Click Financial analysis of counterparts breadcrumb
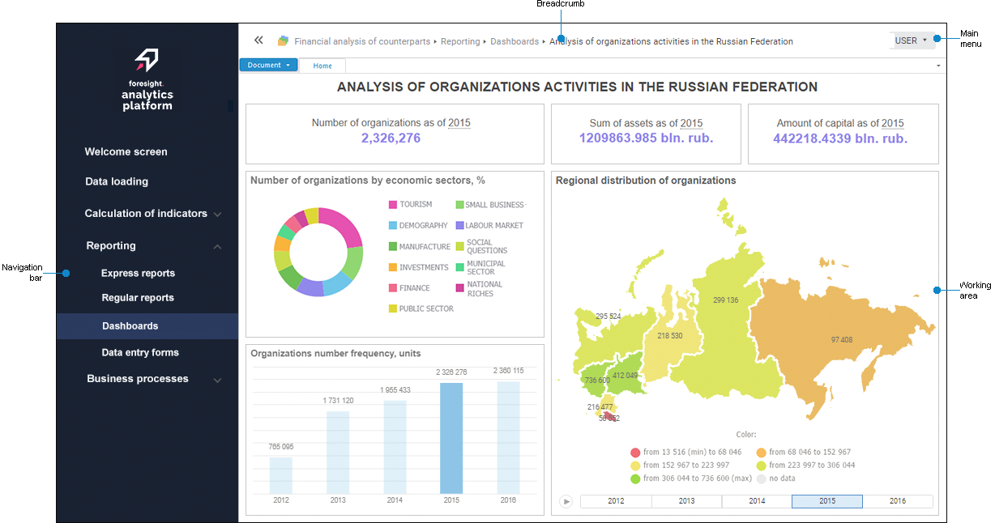 point(362,41)
